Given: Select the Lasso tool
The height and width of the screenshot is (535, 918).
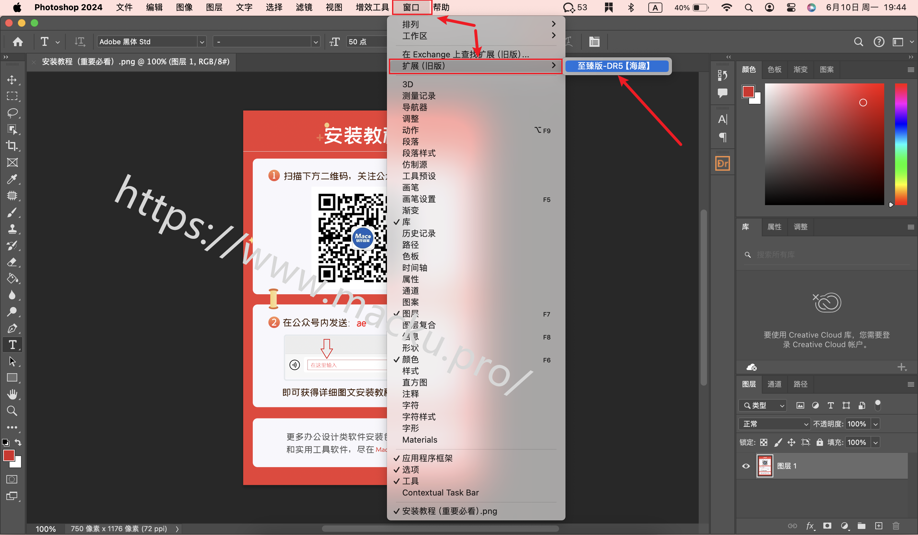Looking at the screenshot, I should 12,113.
